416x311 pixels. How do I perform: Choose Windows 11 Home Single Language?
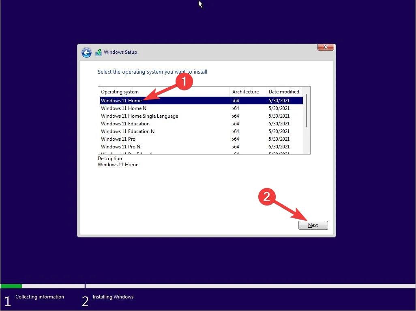pos(139,116)
